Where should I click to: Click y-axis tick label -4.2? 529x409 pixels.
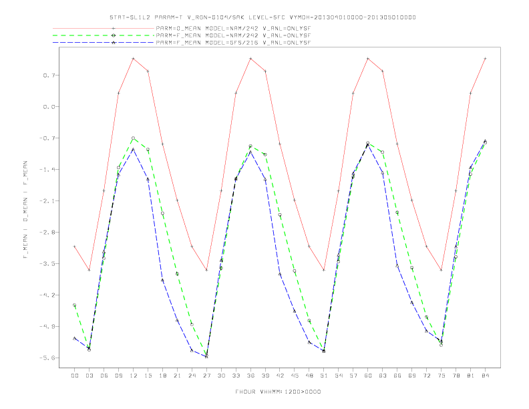coord(47,295)
